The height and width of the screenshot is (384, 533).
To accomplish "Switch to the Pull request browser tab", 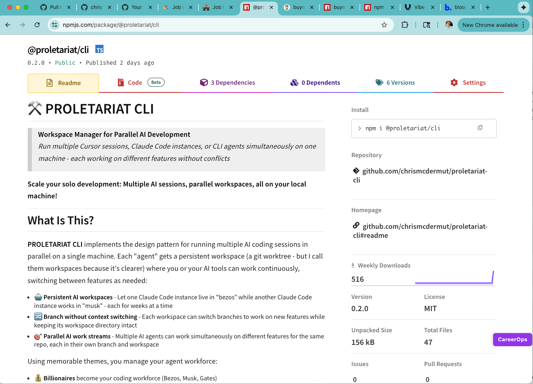I will 55,7.
